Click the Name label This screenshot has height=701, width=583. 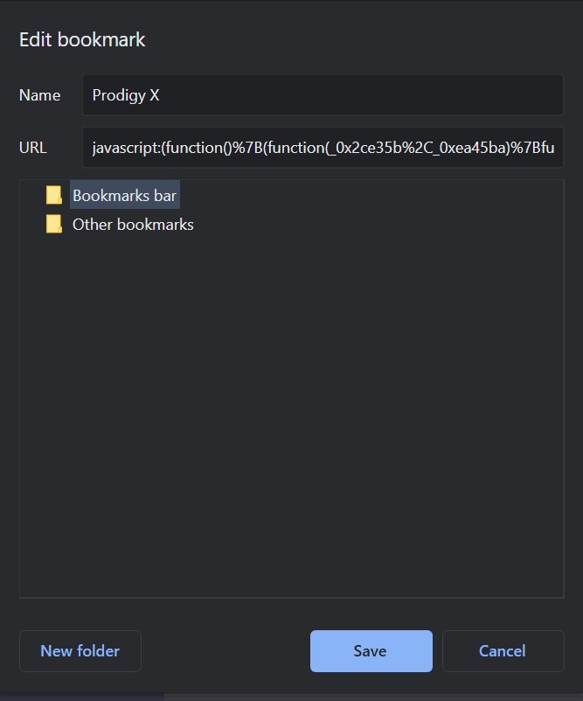40,95
